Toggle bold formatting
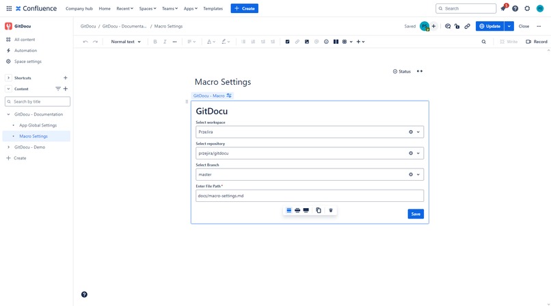Image resolution: width=551 pixels, height=306 pixels. click(155, 42)
